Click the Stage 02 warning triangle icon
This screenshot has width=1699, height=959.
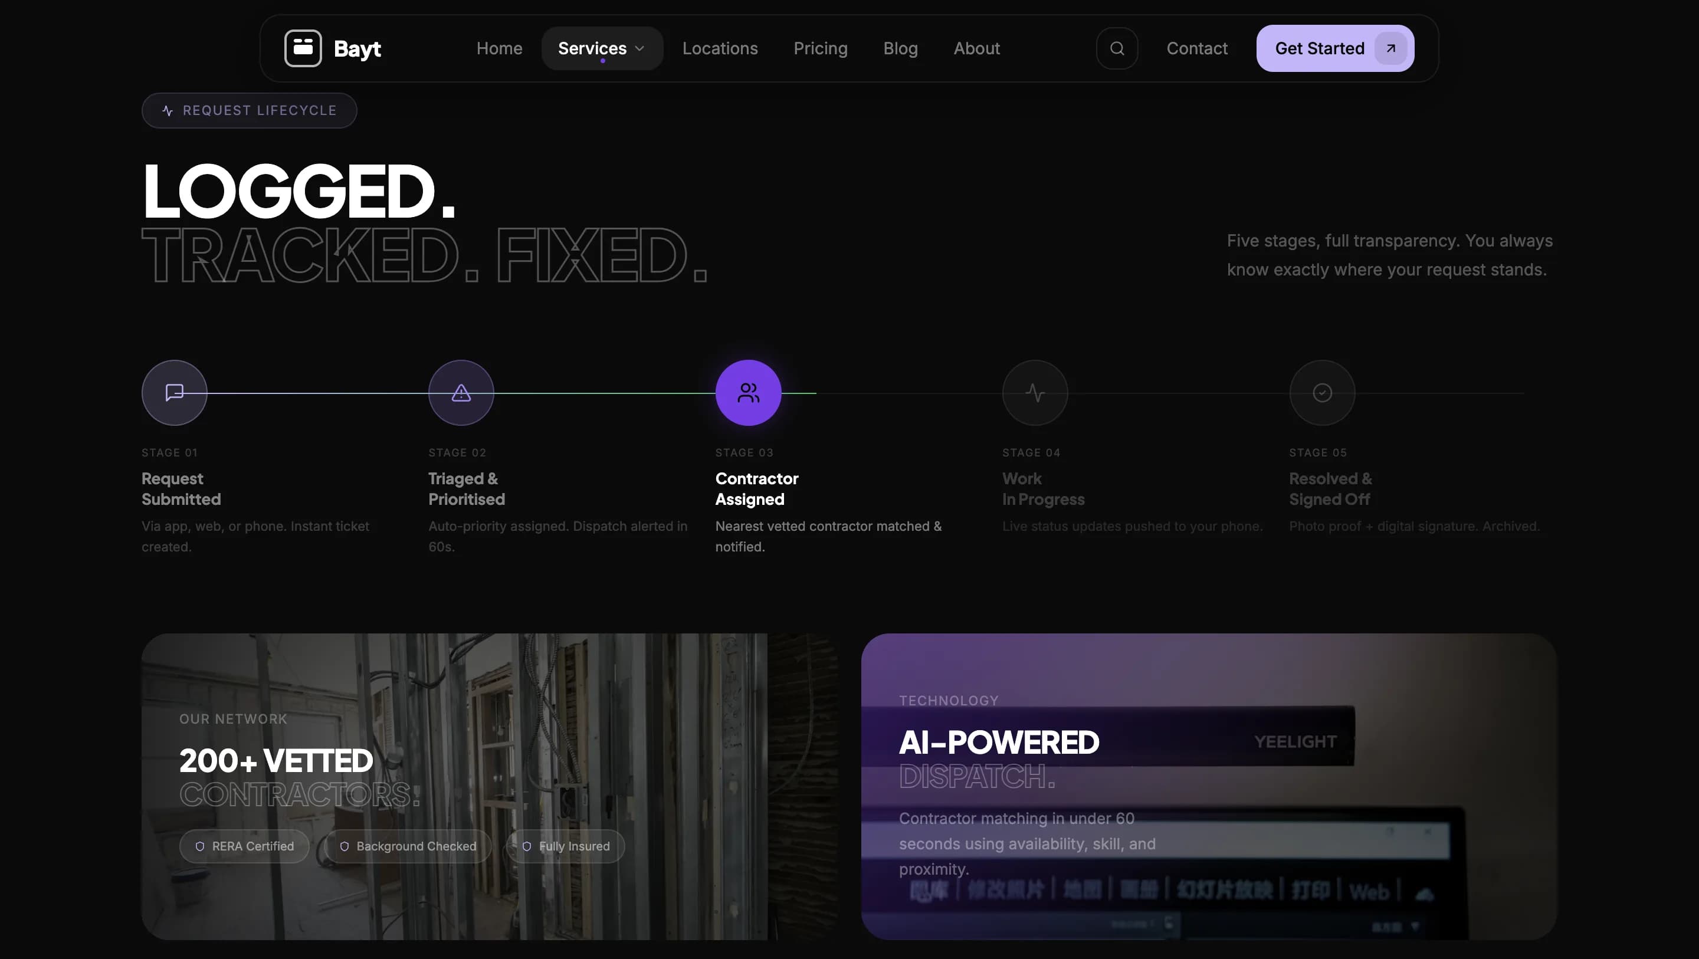click(460, 392)
